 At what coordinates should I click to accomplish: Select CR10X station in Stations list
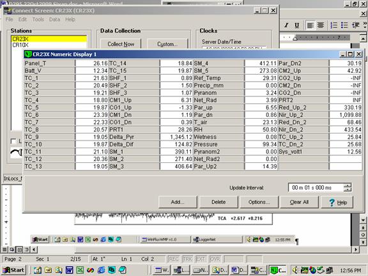pyautogui.click(x=49, y=45)
